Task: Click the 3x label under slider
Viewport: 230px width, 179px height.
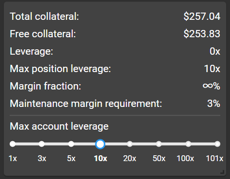Action: pyautogui.click(x=42, y=158)
